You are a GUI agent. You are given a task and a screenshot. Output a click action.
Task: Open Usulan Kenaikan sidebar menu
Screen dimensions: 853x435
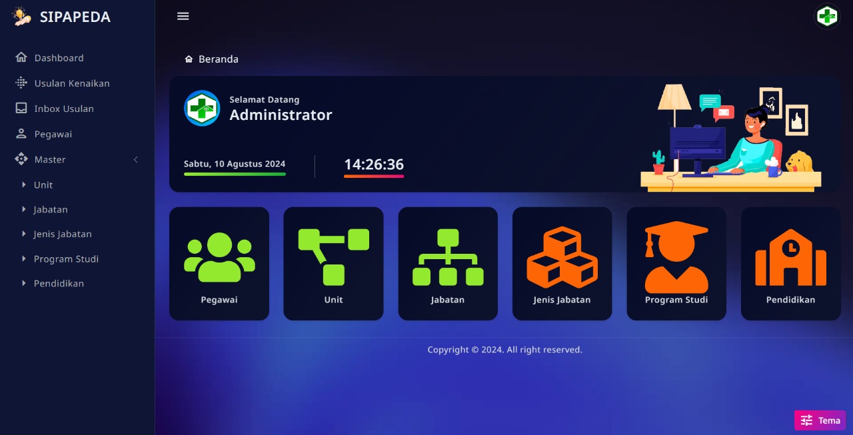point(71,83)
